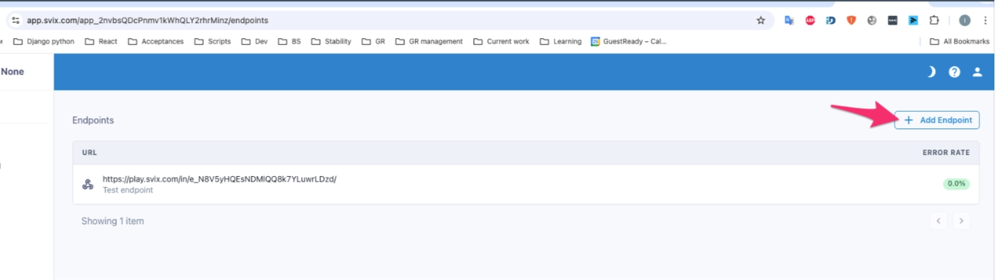995x280 pixels.
Task: Open the Learning bookmark folder
Action: 561,41
